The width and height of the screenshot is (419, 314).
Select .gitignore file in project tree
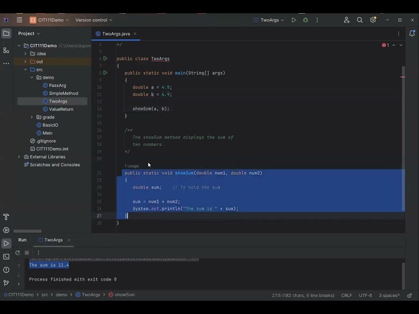pos(43,141)
